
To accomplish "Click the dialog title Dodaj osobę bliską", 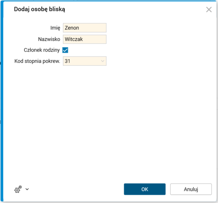I will (39, 10).
